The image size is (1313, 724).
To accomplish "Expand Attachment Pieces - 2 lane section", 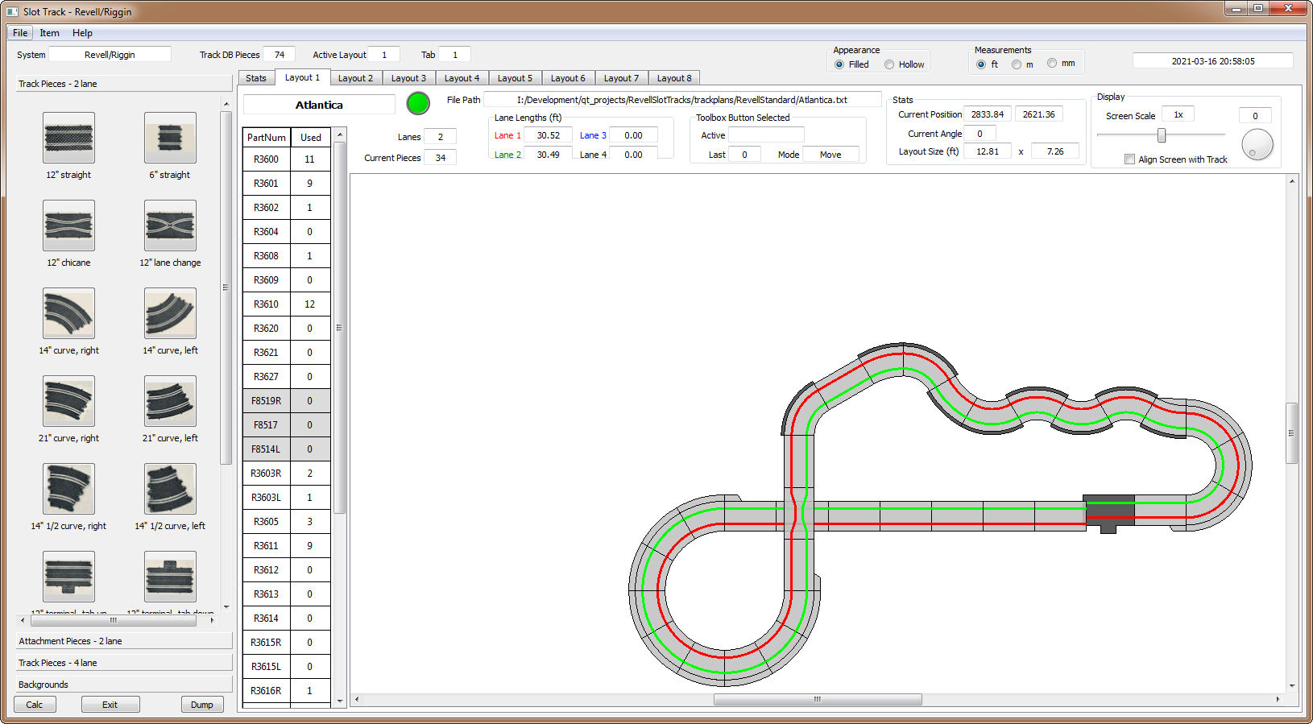I will click(x=124, y=641).
